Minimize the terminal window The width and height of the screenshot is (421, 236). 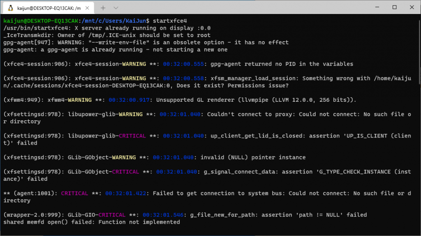[x=377, y=7]
